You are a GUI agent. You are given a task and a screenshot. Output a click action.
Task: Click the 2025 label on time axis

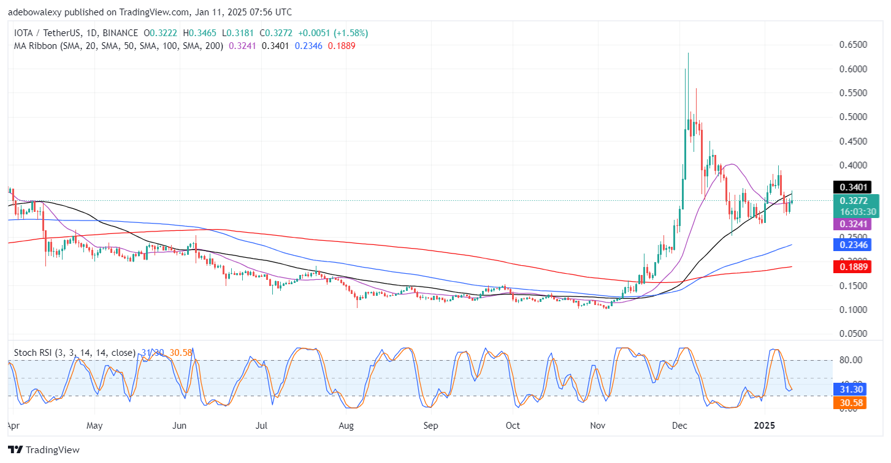(765, 424)
